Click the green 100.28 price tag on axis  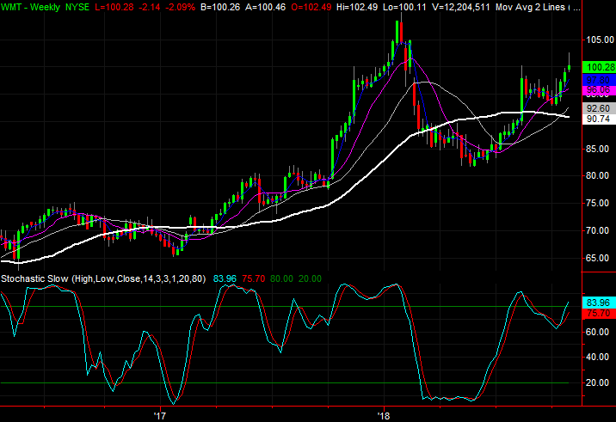tap(598, 67)
